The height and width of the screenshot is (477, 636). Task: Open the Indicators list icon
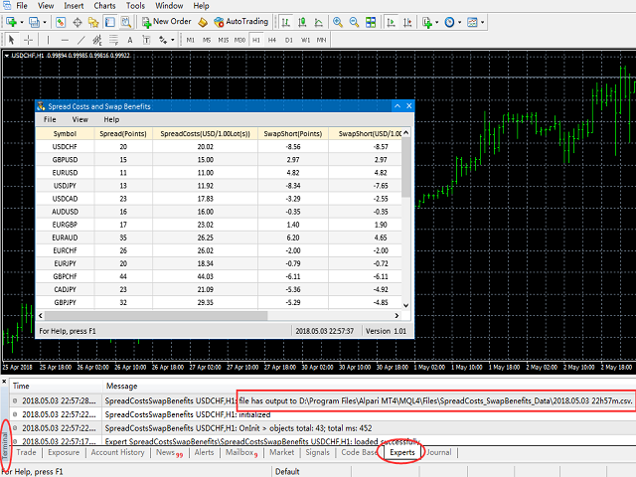point(426,22)
